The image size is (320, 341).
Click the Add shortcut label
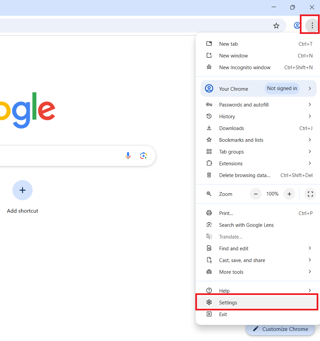[x=23, y=211]
